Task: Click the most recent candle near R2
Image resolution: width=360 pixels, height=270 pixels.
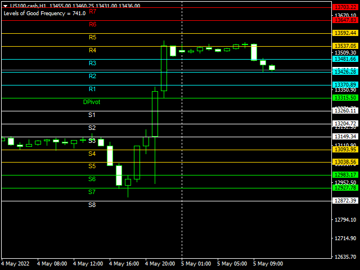Action: [x=272, y=67]
